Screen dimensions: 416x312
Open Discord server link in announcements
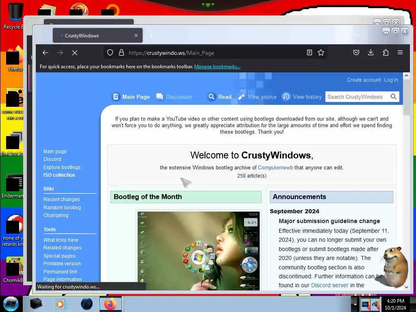[330, 285]
